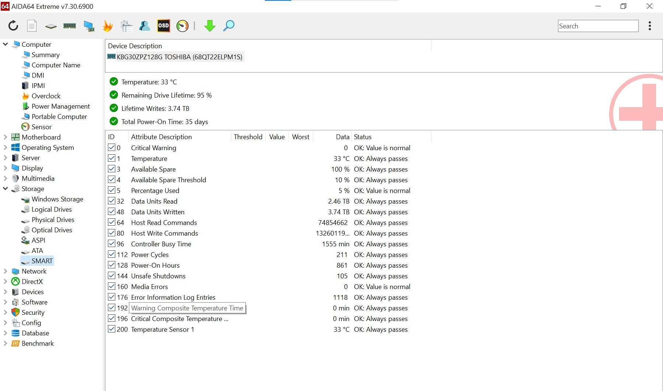Open the Sensor page in tree

pyautogui.click(x=41, y=127)
